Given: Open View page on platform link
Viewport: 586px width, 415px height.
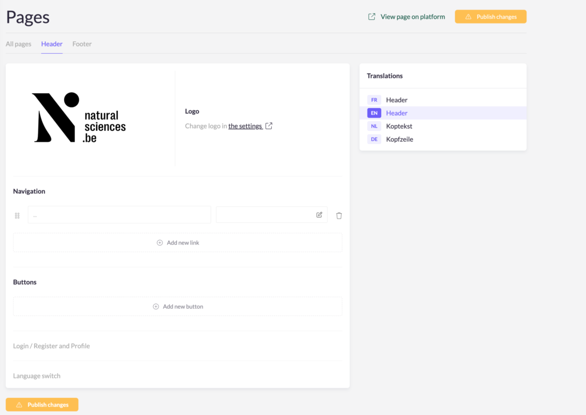Looking at the screenshot, I should pos(406,17).
